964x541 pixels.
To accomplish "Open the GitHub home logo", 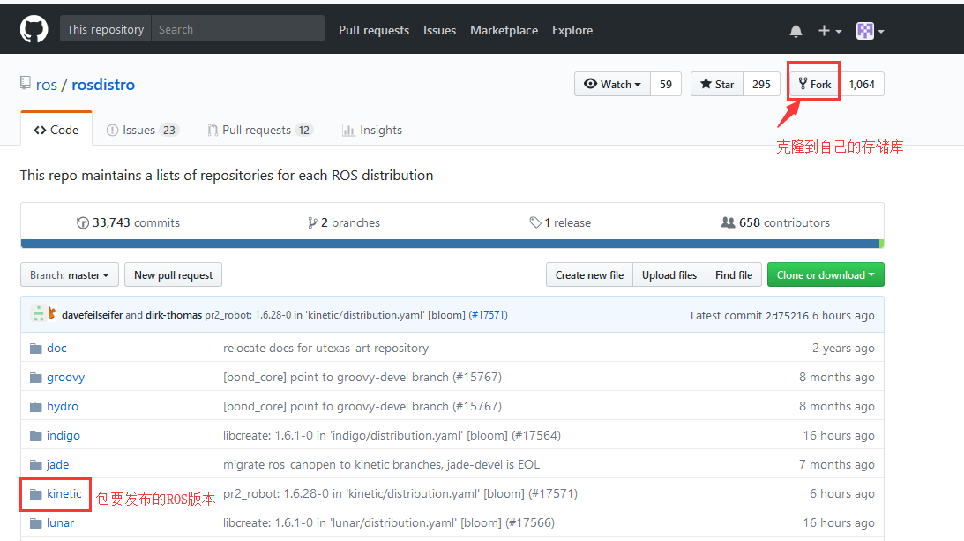I will 34,29.
